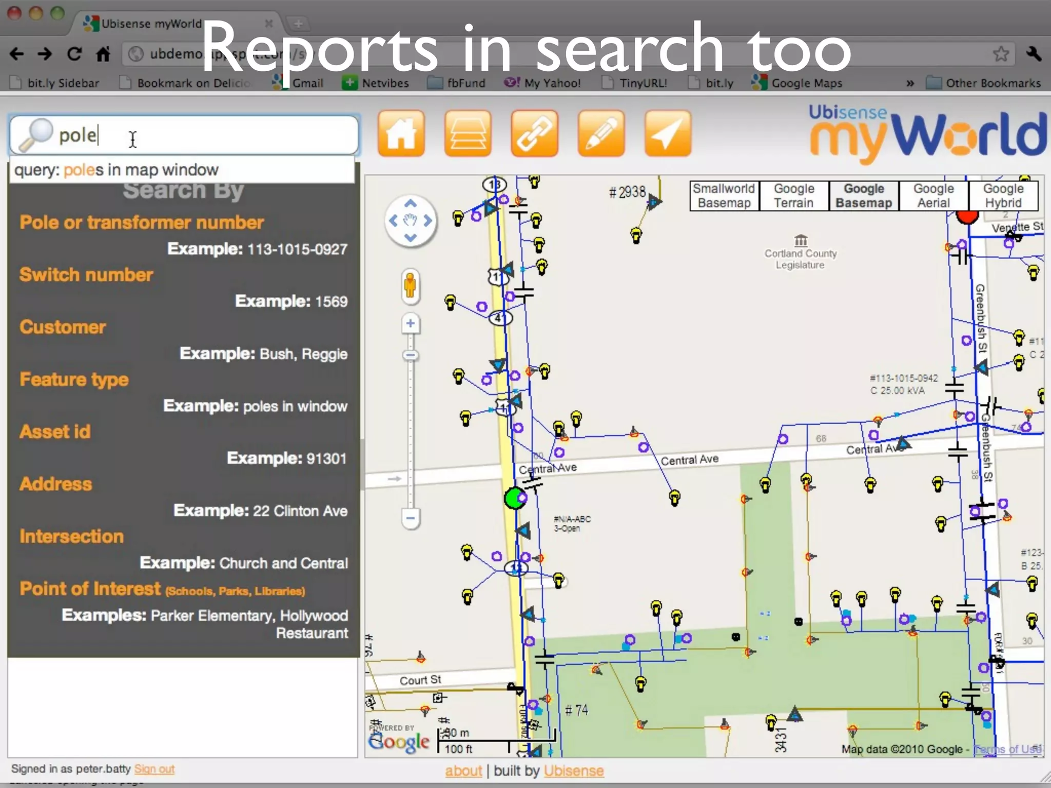
Task: Reload the browser page
Action: click(x=74, y=54)
